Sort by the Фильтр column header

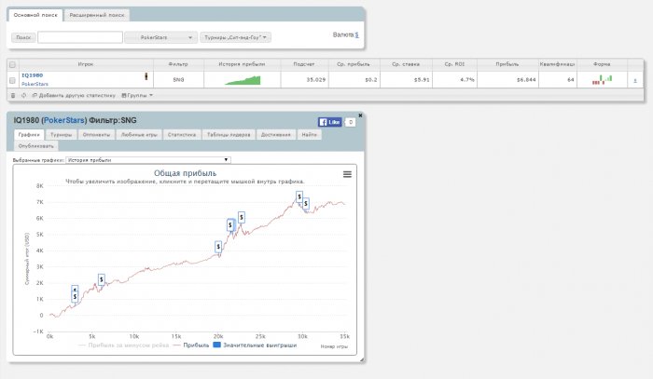[x=178, y=64]
